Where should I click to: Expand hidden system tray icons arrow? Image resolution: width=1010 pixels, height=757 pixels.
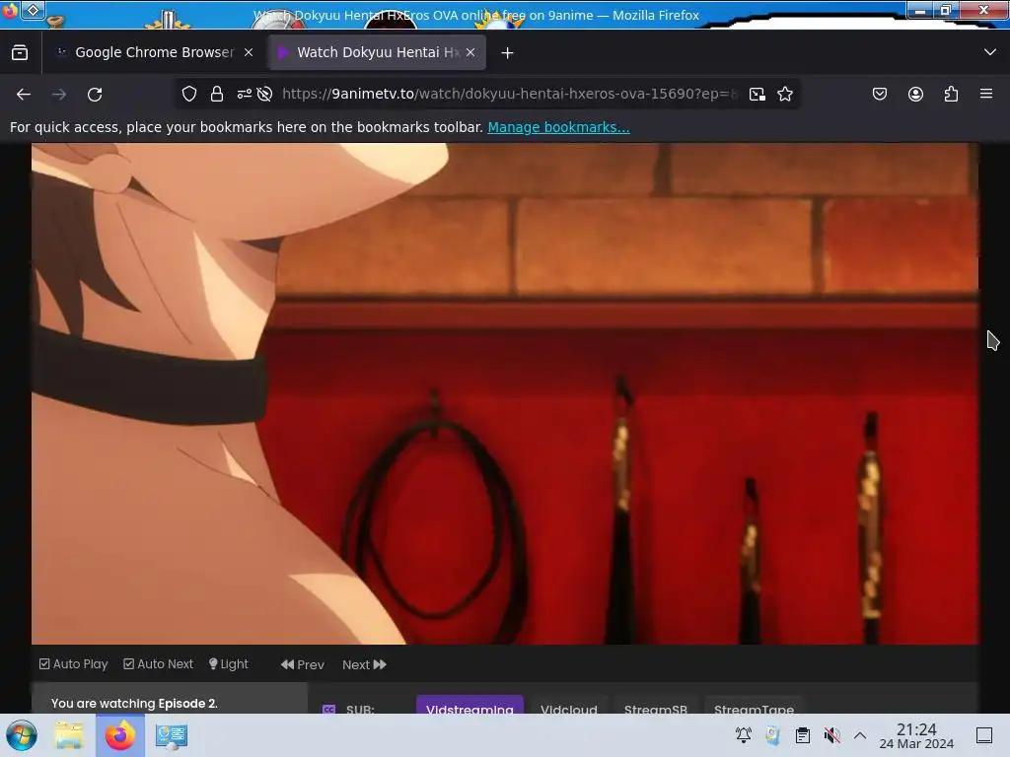(860, 735)
